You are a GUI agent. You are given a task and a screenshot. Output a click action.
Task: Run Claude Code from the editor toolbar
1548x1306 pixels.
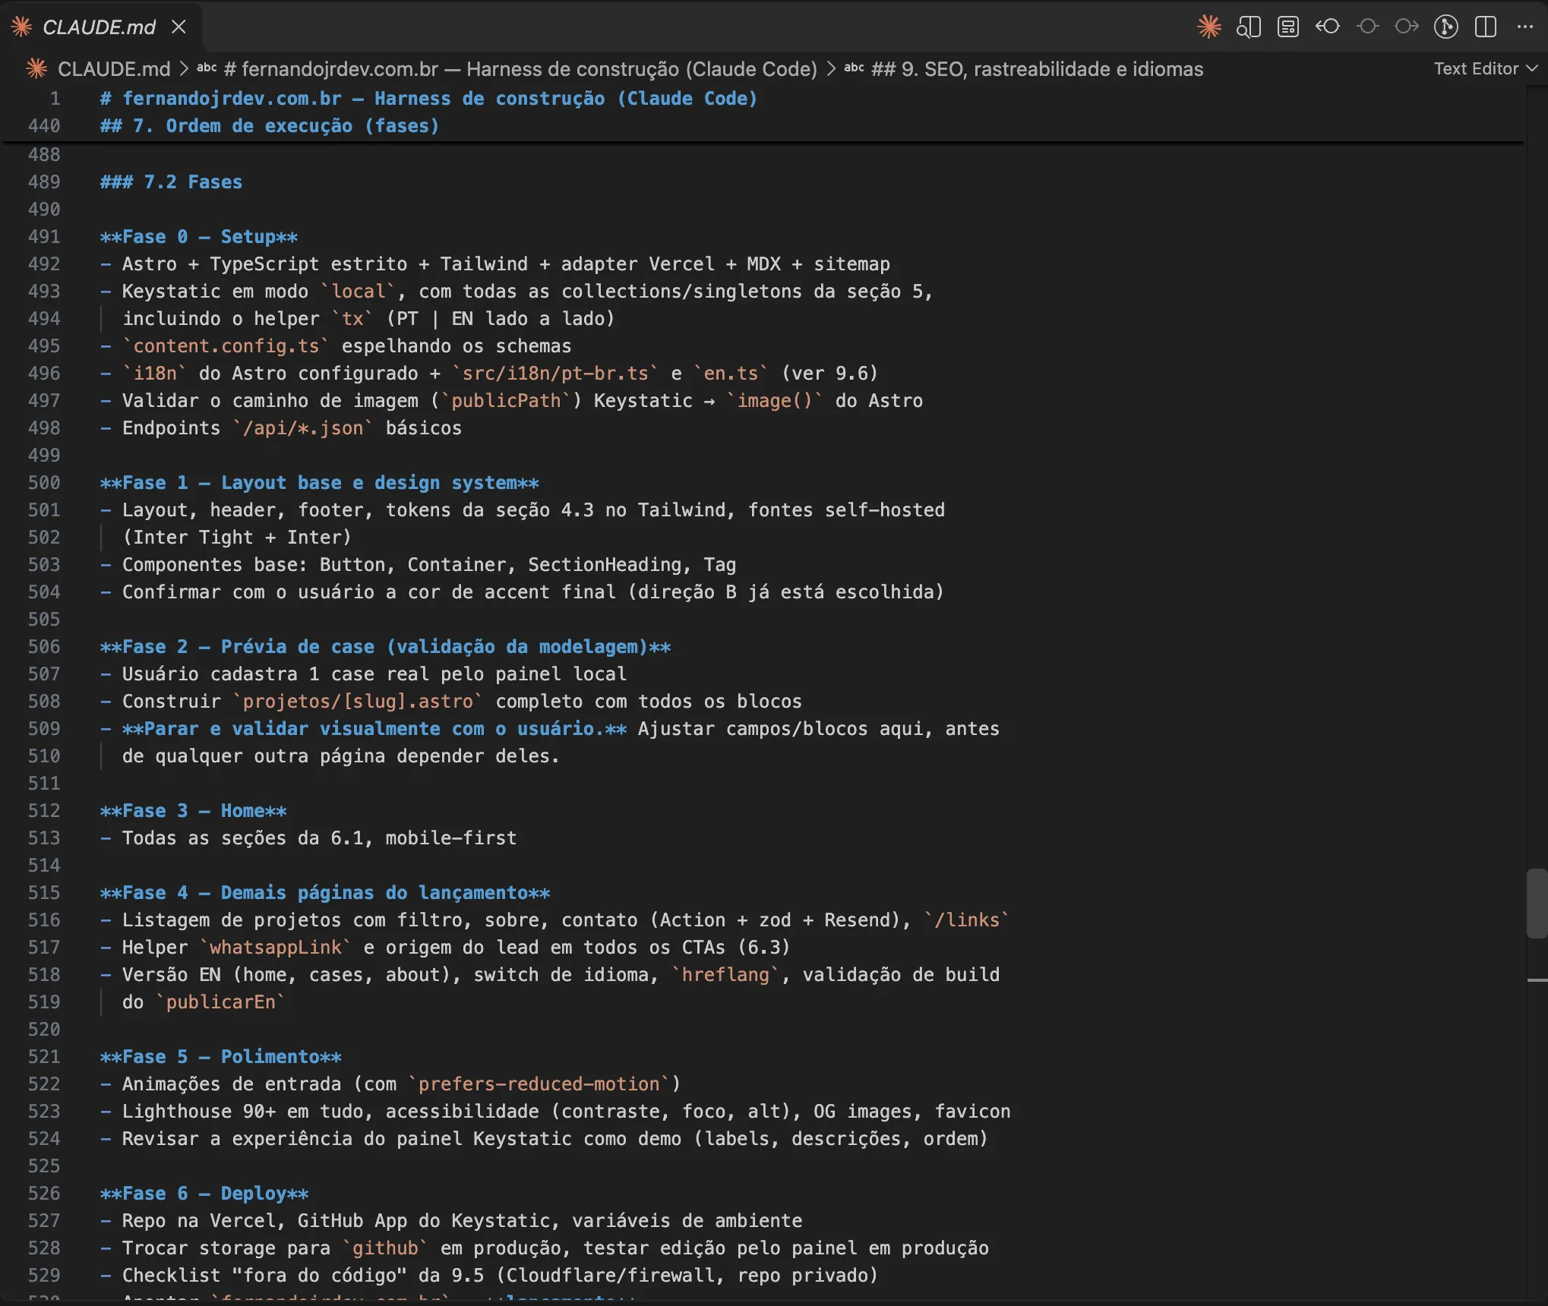(x=1208, y=27)
